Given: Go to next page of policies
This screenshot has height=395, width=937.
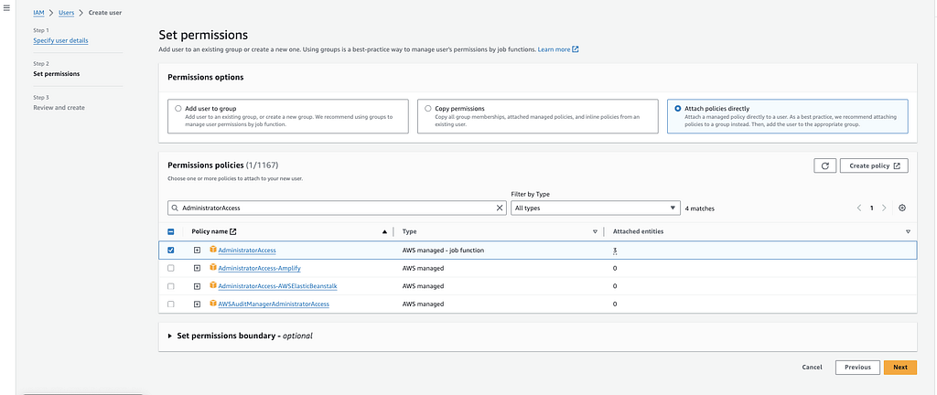Looking at the screenshot, I should [884, 208].
